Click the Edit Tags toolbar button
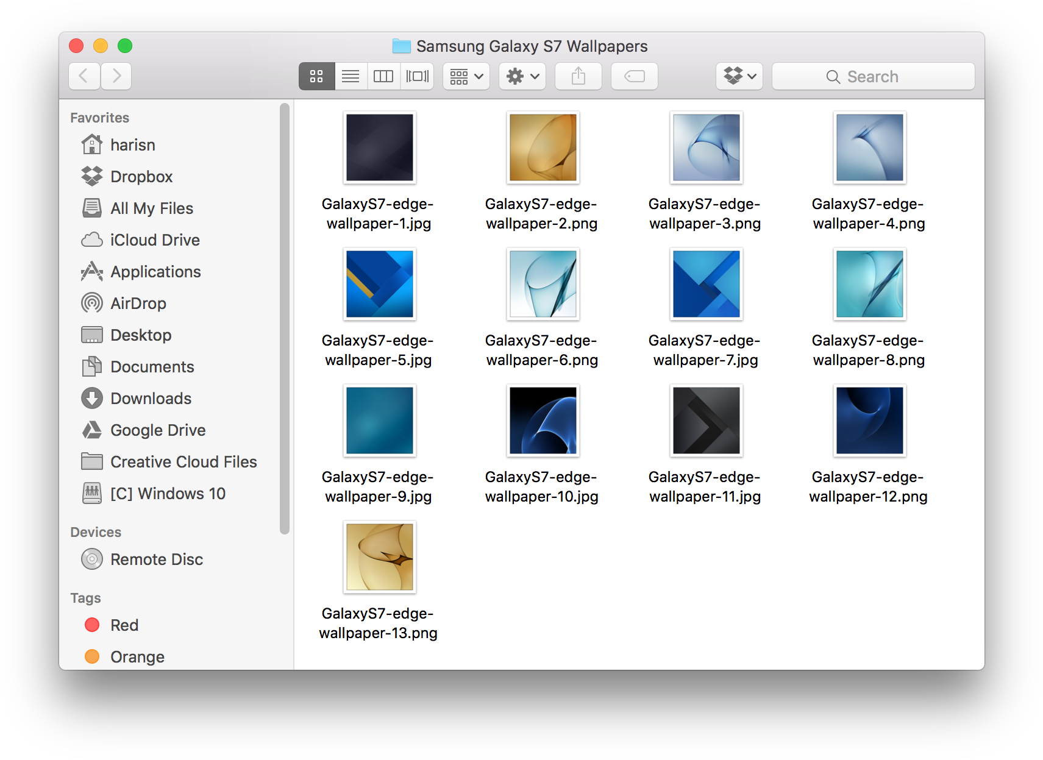1043x760 pixels. coord(635,76)
